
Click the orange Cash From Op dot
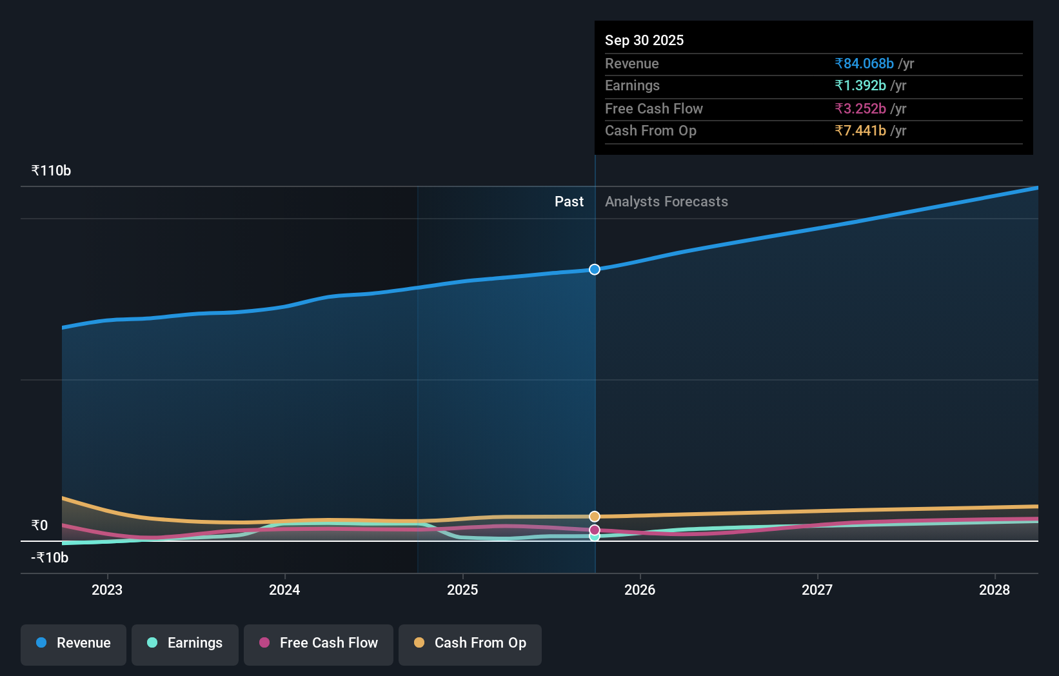(419, 642)
